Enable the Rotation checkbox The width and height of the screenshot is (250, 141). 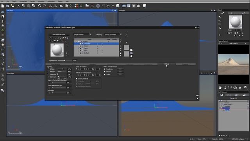pyautogui.click(x=105, y=72)
